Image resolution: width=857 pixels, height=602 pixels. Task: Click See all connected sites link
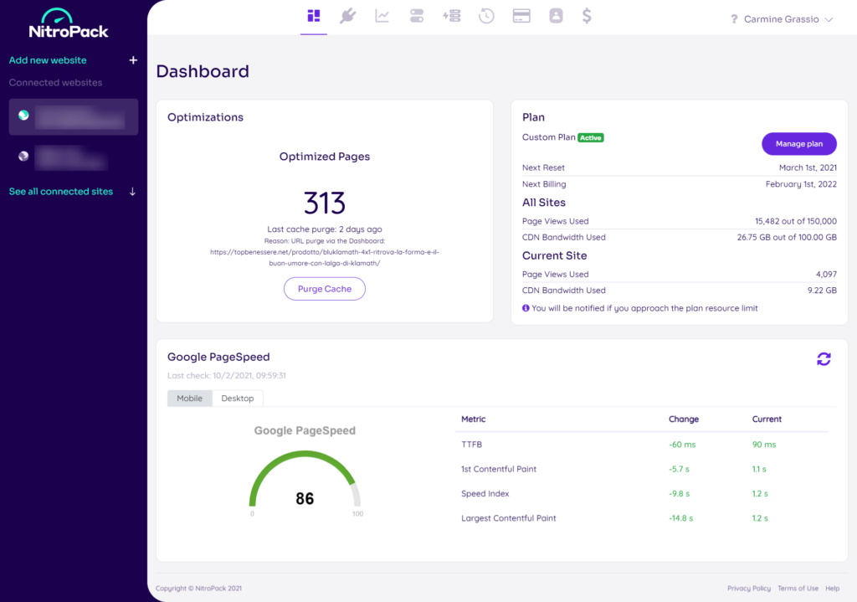click(60, 192)
